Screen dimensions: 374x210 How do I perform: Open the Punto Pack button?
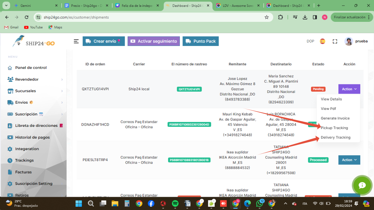(201, 41)
